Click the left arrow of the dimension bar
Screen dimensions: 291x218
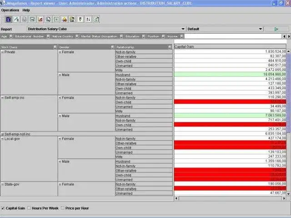284,36
